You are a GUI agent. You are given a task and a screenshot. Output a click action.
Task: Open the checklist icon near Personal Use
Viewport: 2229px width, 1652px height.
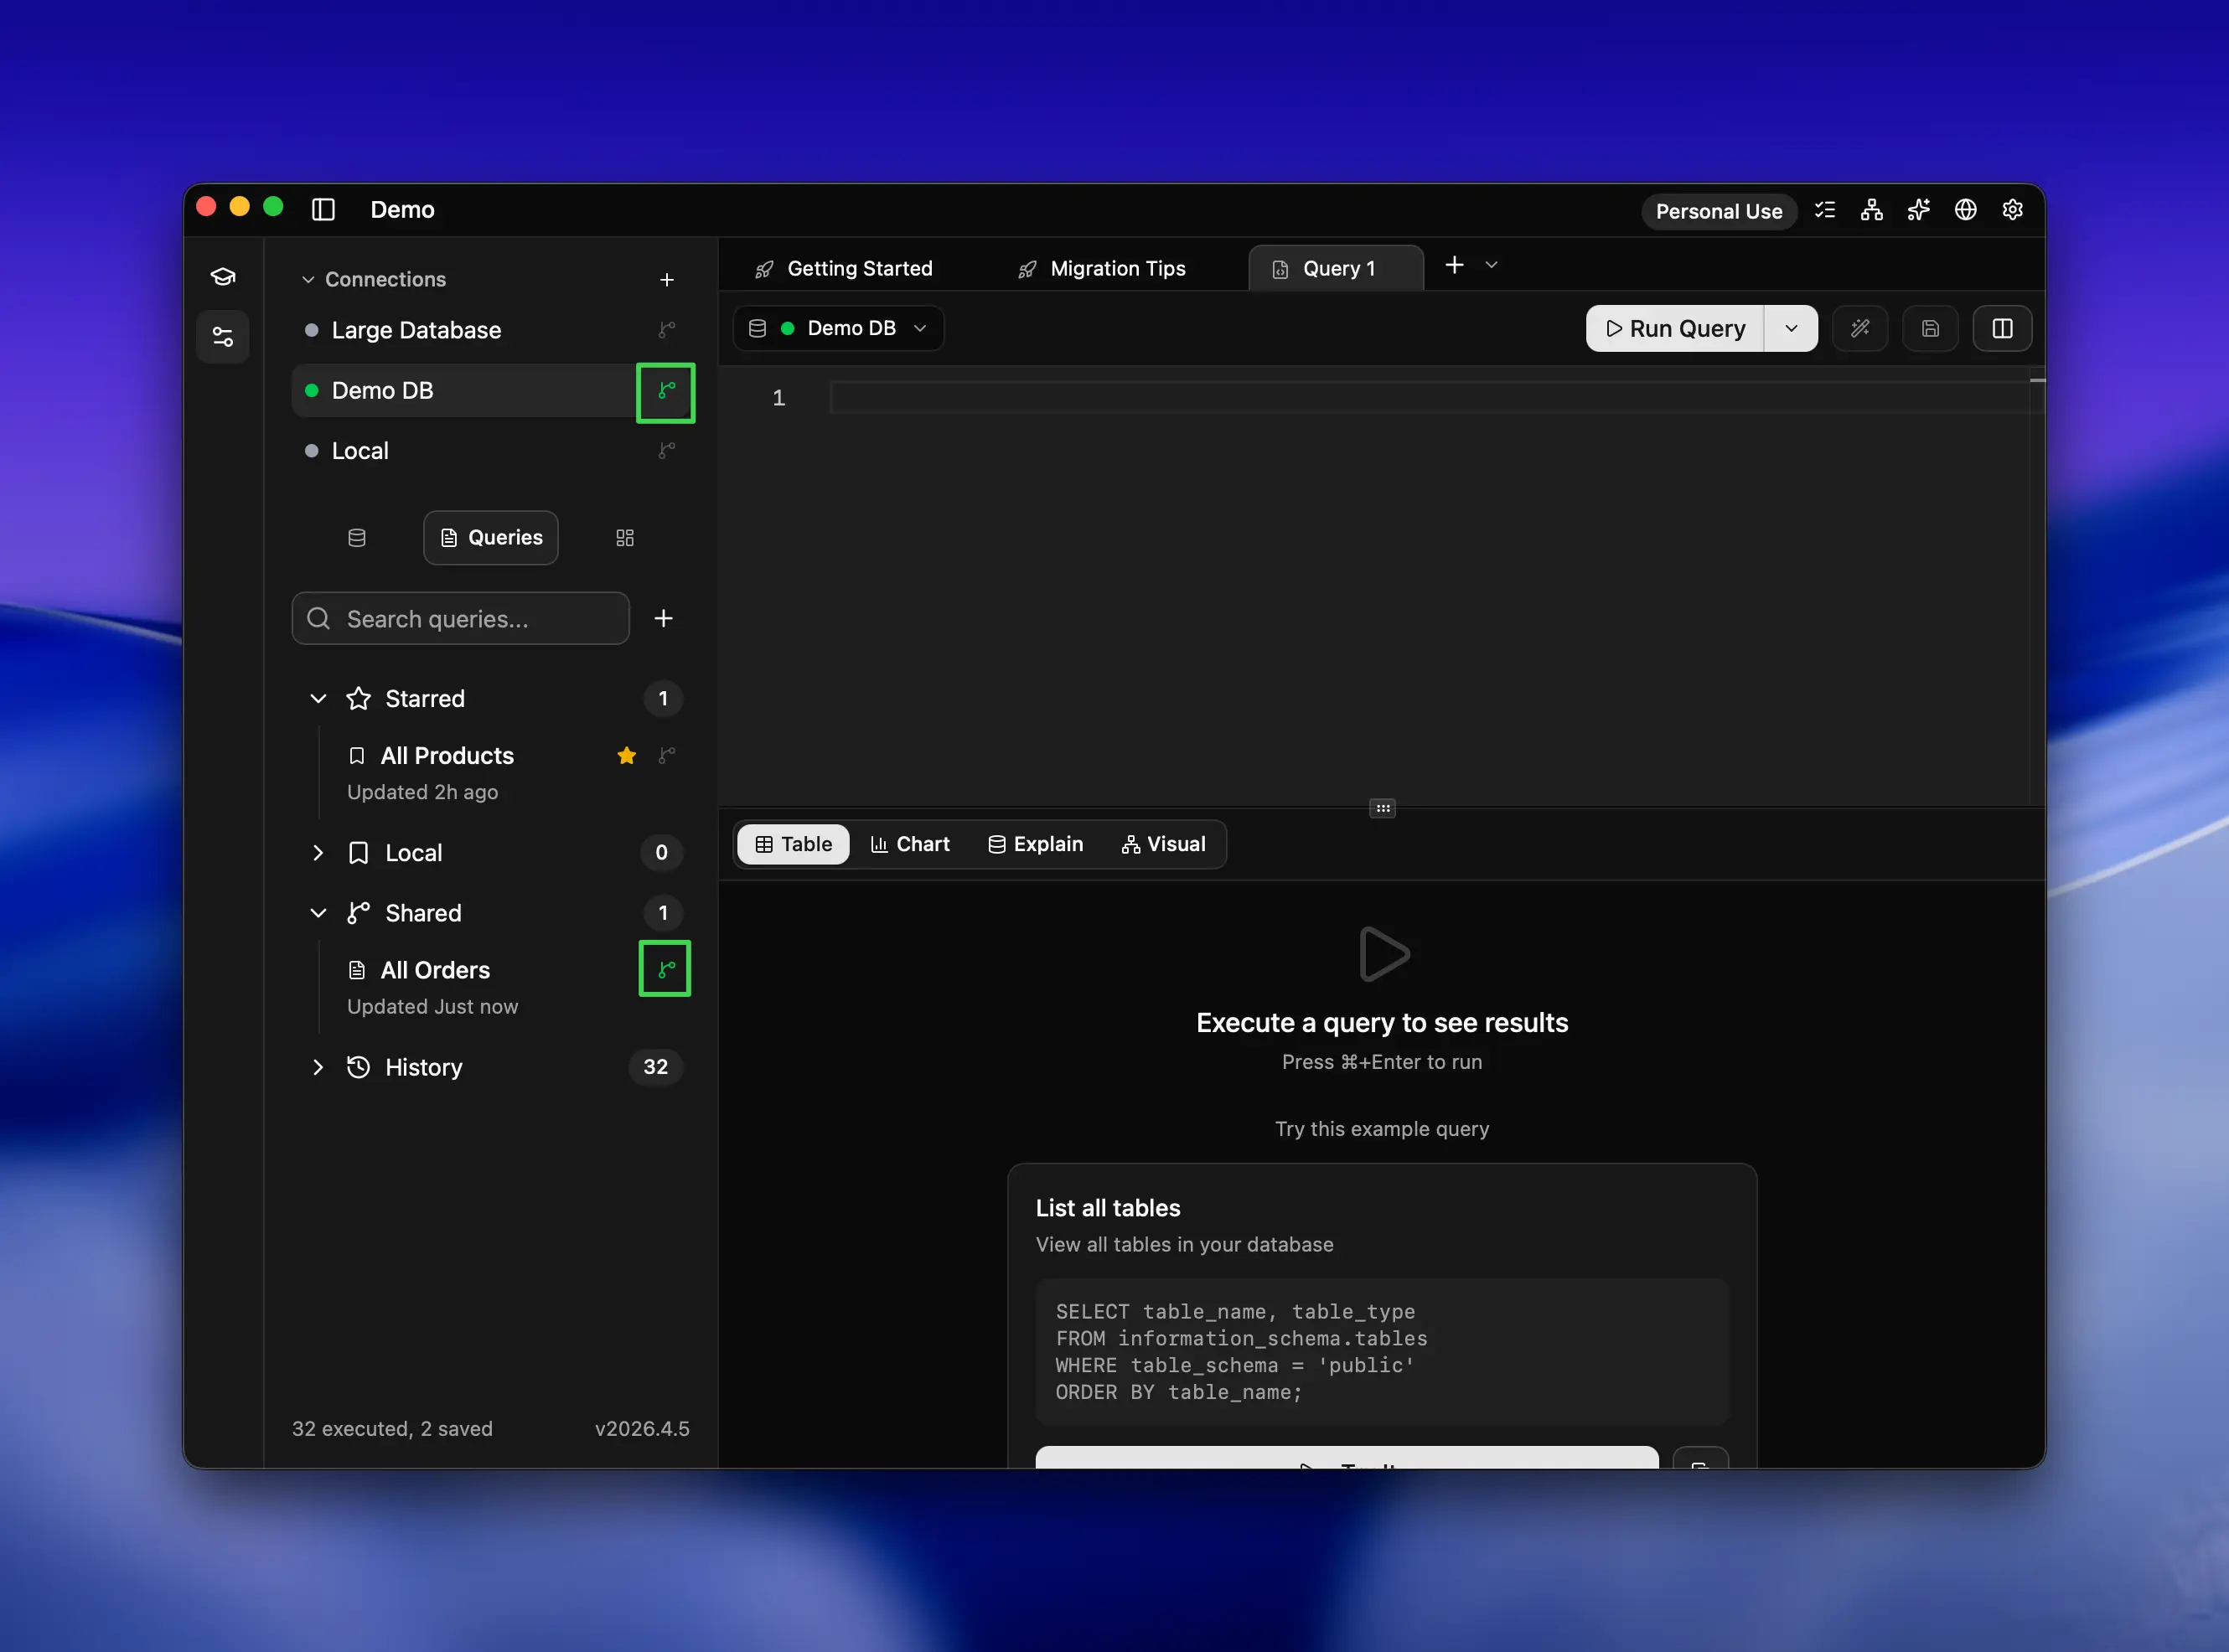pyautogui.click(x=1825, y=210)
